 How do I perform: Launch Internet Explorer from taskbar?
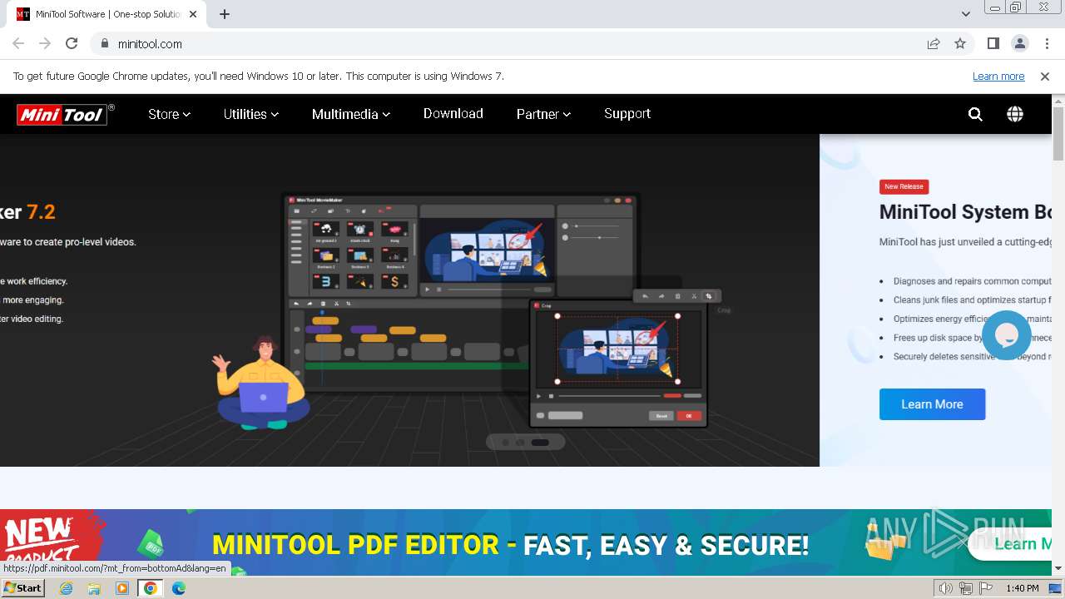(x=66, y=588)
